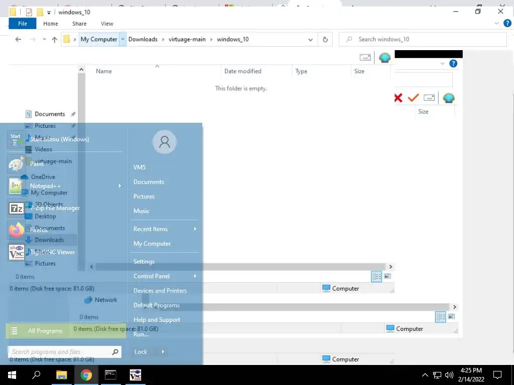Open Devices and Printers
This screenshot has height=385, width=514.
click(160, 291)
